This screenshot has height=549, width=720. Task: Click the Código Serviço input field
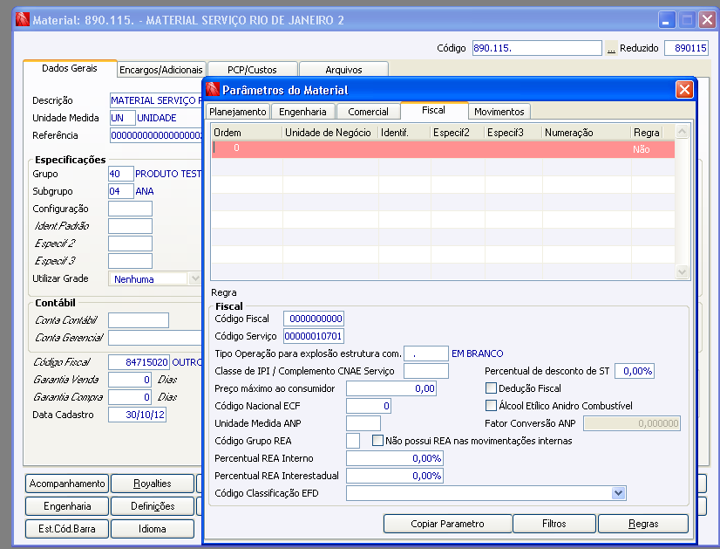[x=314, y=336]
